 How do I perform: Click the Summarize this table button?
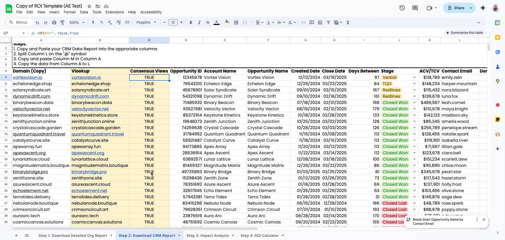[x=464, y=32]
